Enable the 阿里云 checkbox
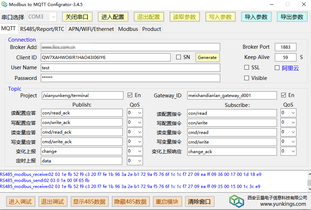The width and height of the screenshot is (311, 210). (x=277, y=68)
